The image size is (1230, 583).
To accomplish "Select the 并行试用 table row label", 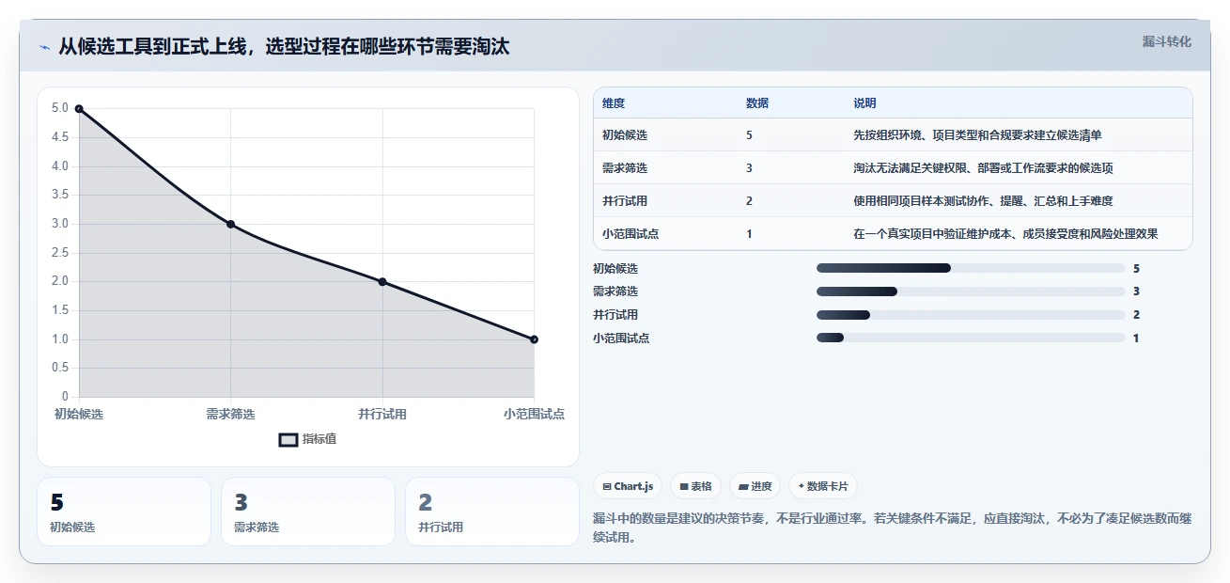I will point(625,201).
